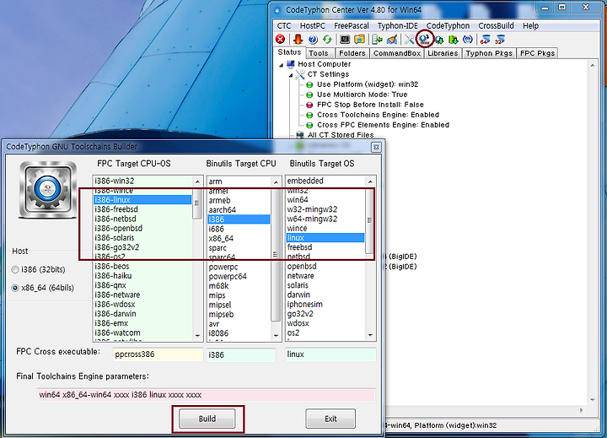Viewport: 607px width, 438px height.
Task: Switch to the CommandBox tab
Action: click(x=397, y=53)
